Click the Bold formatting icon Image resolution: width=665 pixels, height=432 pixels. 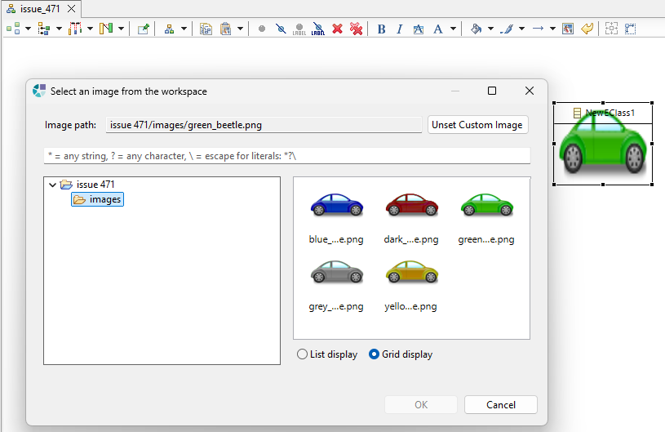coord(381,29)
